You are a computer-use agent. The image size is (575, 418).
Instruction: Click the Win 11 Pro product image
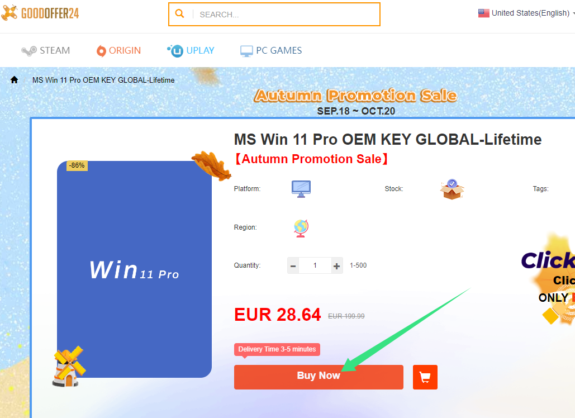click(x=134, y=269)
